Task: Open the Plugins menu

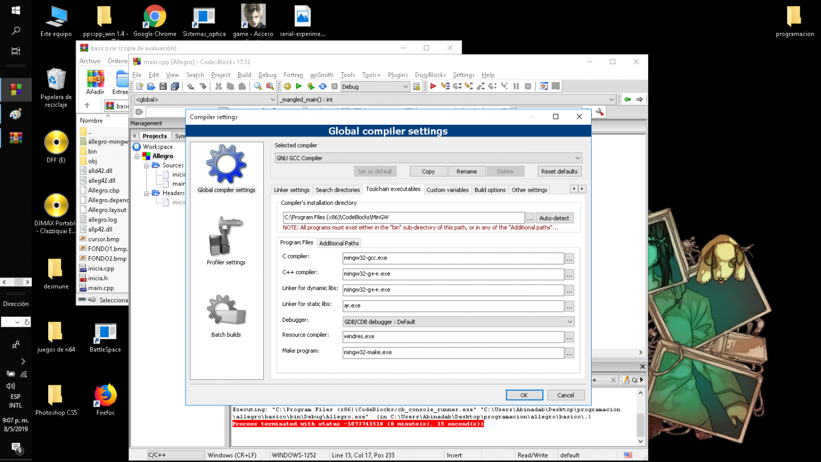Action: pyautogui.click(x=398, y=75)
